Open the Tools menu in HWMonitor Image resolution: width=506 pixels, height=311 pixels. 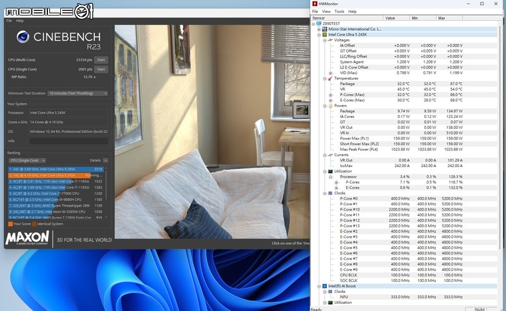(x=339, y=11)
